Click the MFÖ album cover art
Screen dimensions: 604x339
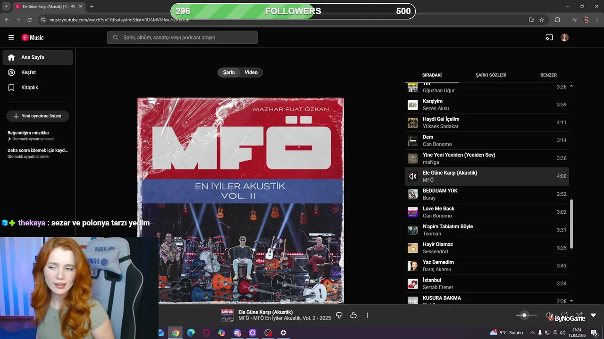(x=241, y=201)
